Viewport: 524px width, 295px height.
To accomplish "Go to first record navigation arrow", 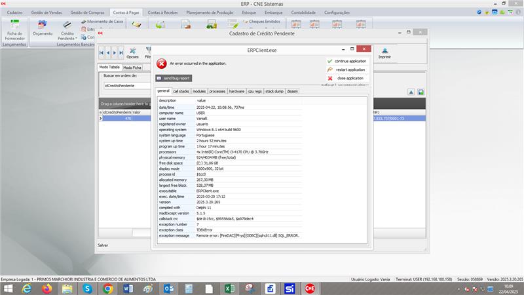I will click(102, 52).
